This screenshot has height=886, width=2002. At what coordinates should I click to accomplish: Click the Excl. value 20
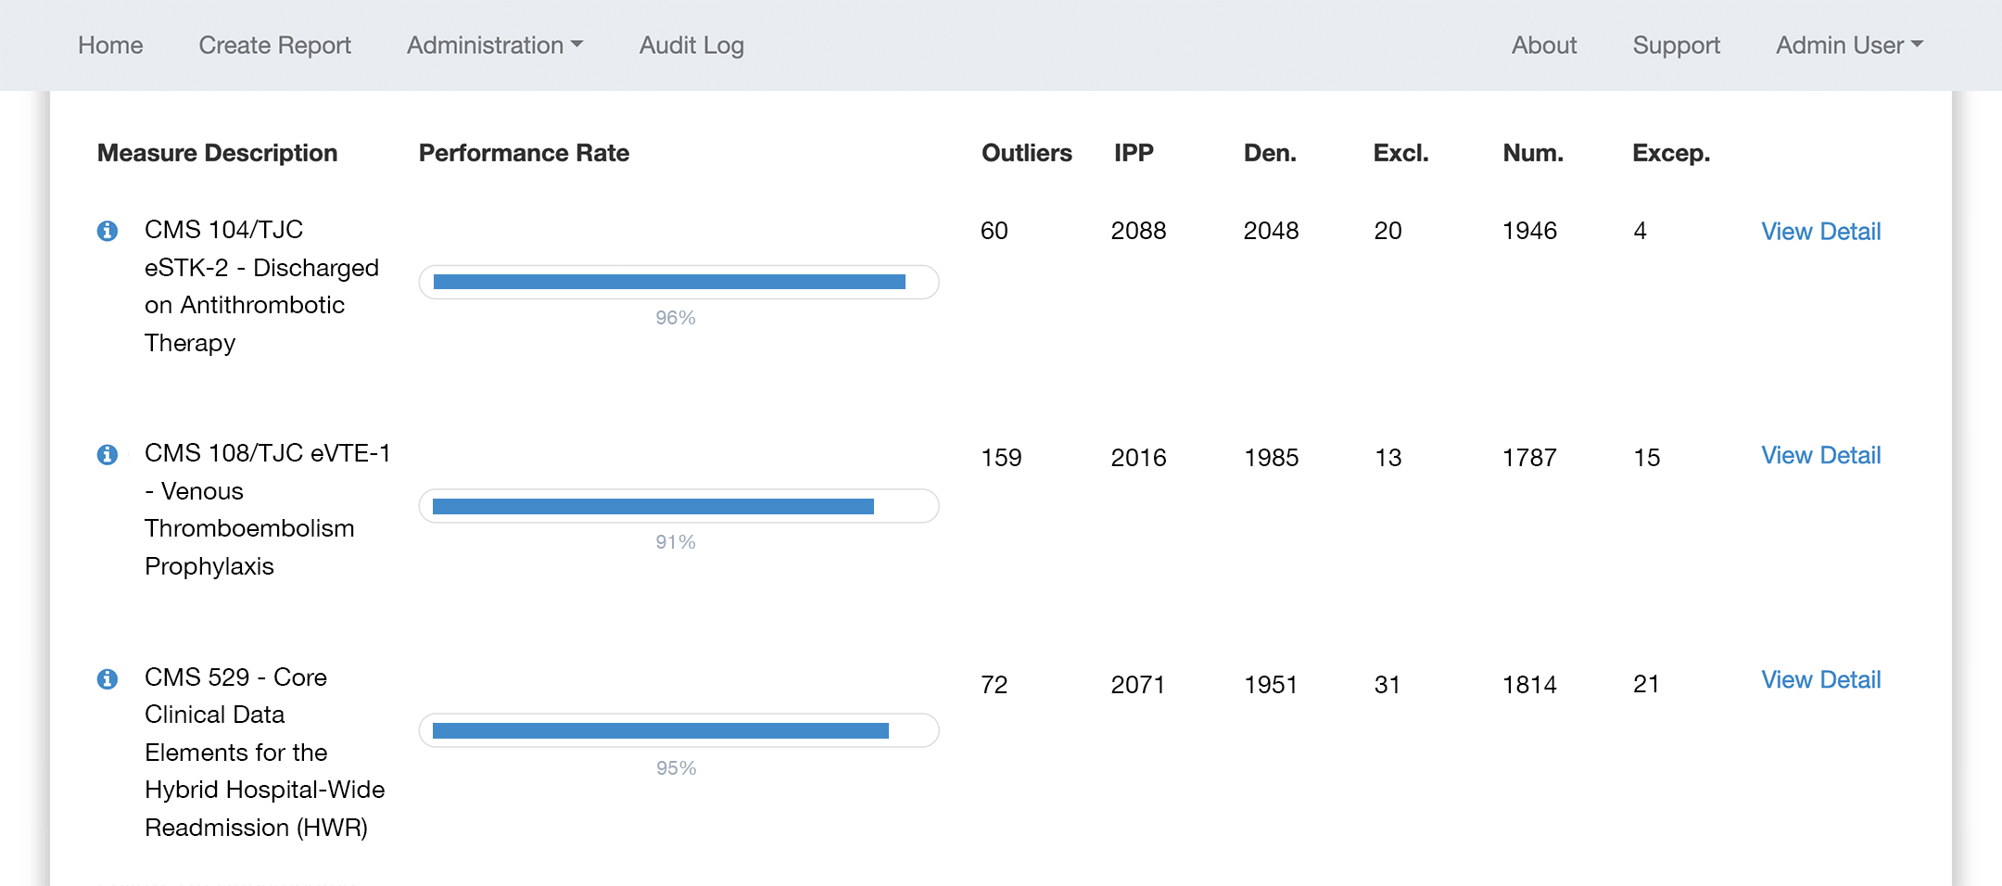point(1387,231)
